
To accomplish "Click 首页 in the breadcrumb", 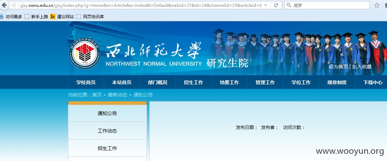I will (97, 95).
